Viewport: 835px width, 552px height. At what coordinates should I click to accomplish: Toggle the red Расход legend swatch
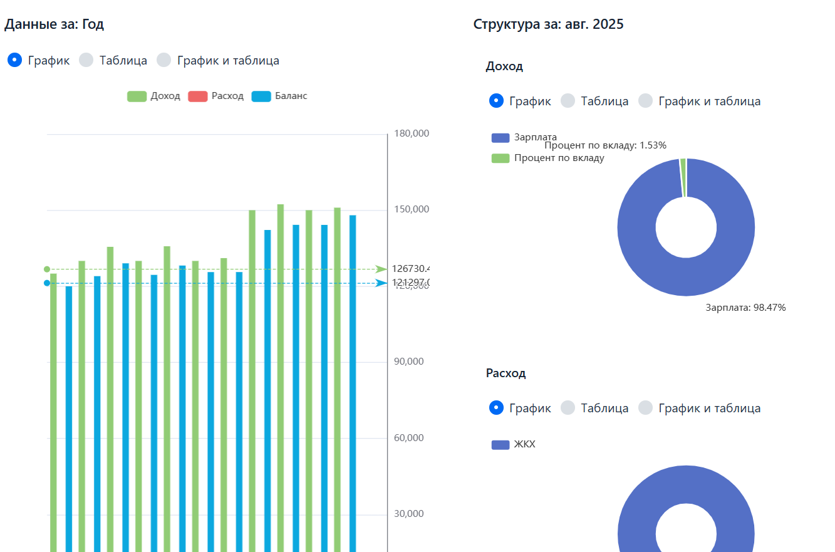pyautogui.click(x=198, y=96)
